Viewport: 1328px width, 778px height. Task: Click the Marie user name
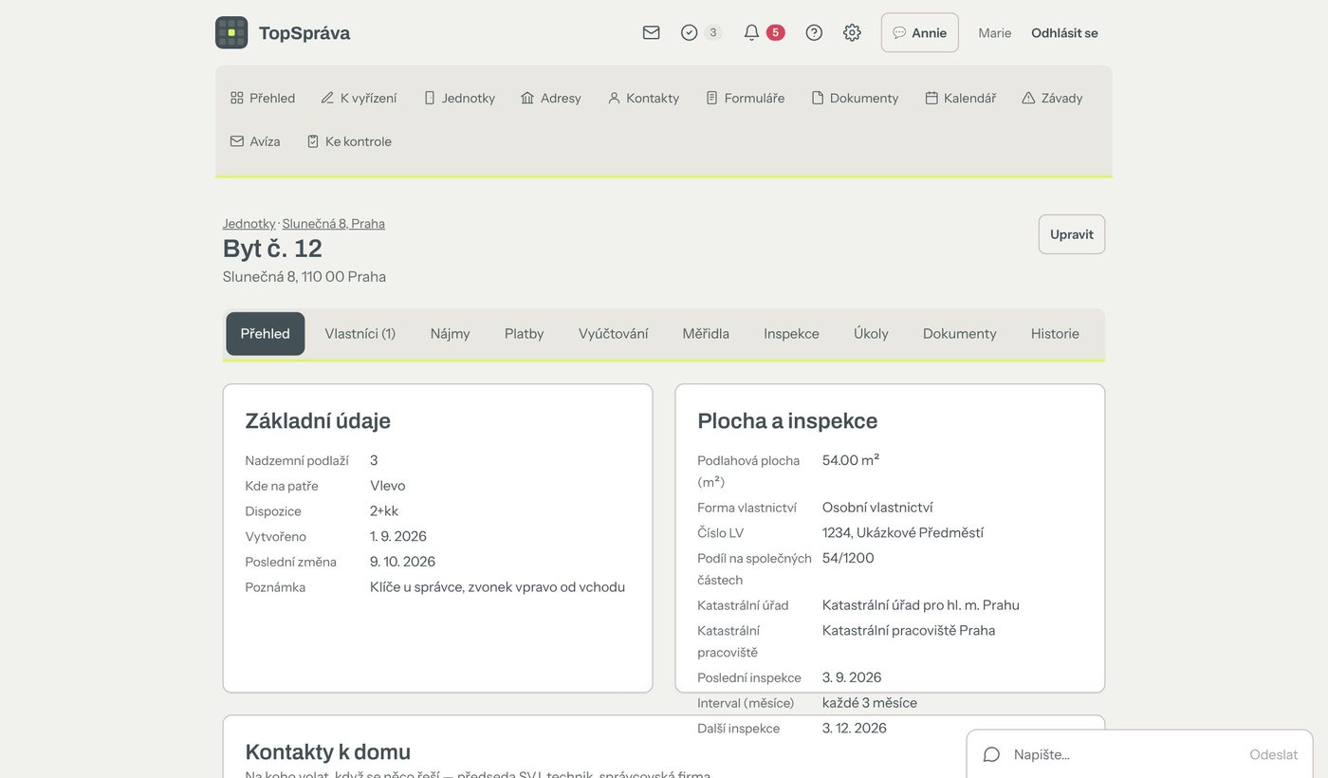point(995,32)
